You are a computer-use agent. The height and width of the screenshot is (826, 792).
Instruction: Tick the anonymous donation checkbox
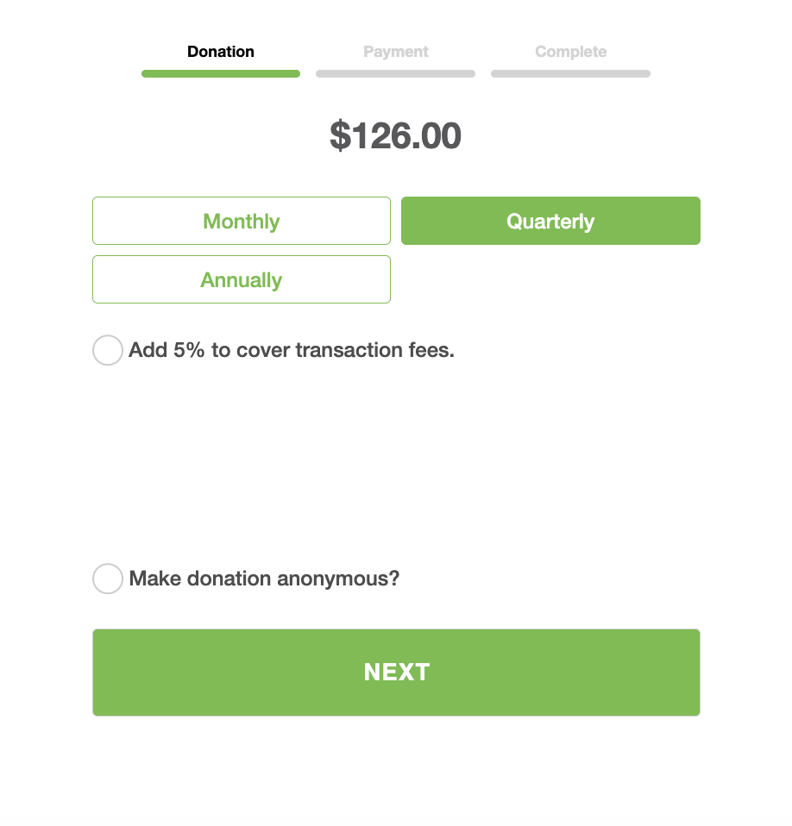108,579
